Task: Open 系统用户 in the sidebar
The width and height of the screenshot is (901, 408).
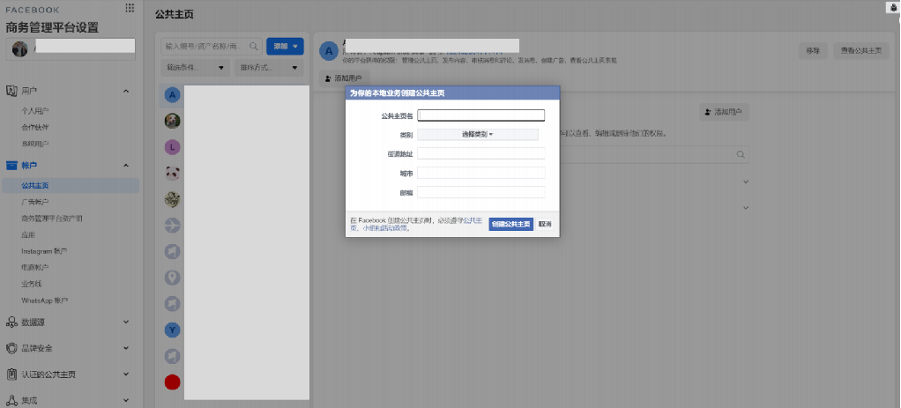Action: 35,144
